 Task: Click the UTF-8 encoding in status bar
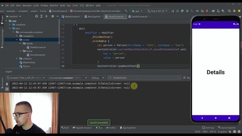pos(213,132)
